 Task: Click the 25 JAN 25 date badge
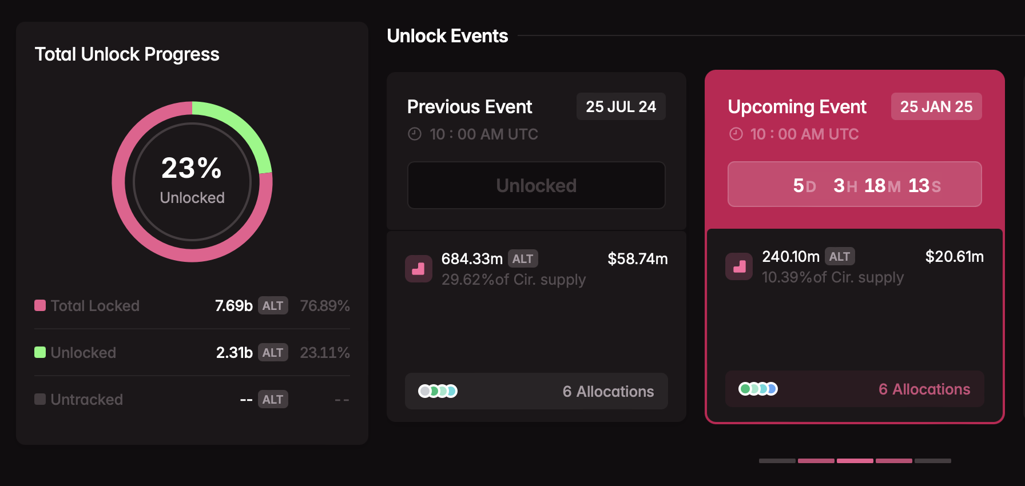936,107
